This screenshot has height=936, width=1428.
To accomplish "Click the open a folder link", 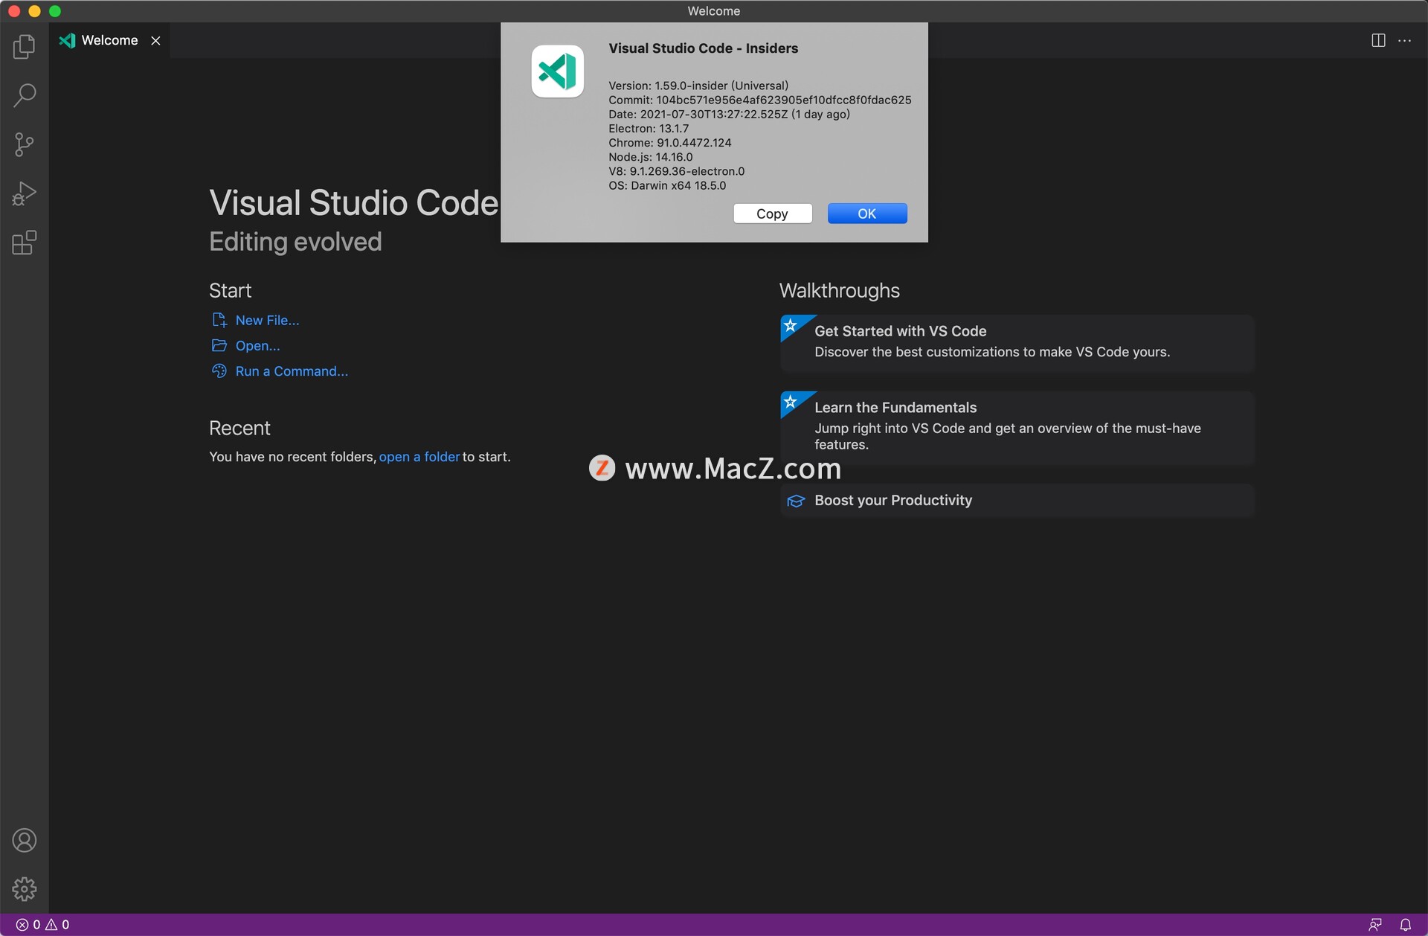I will [419, 456].
